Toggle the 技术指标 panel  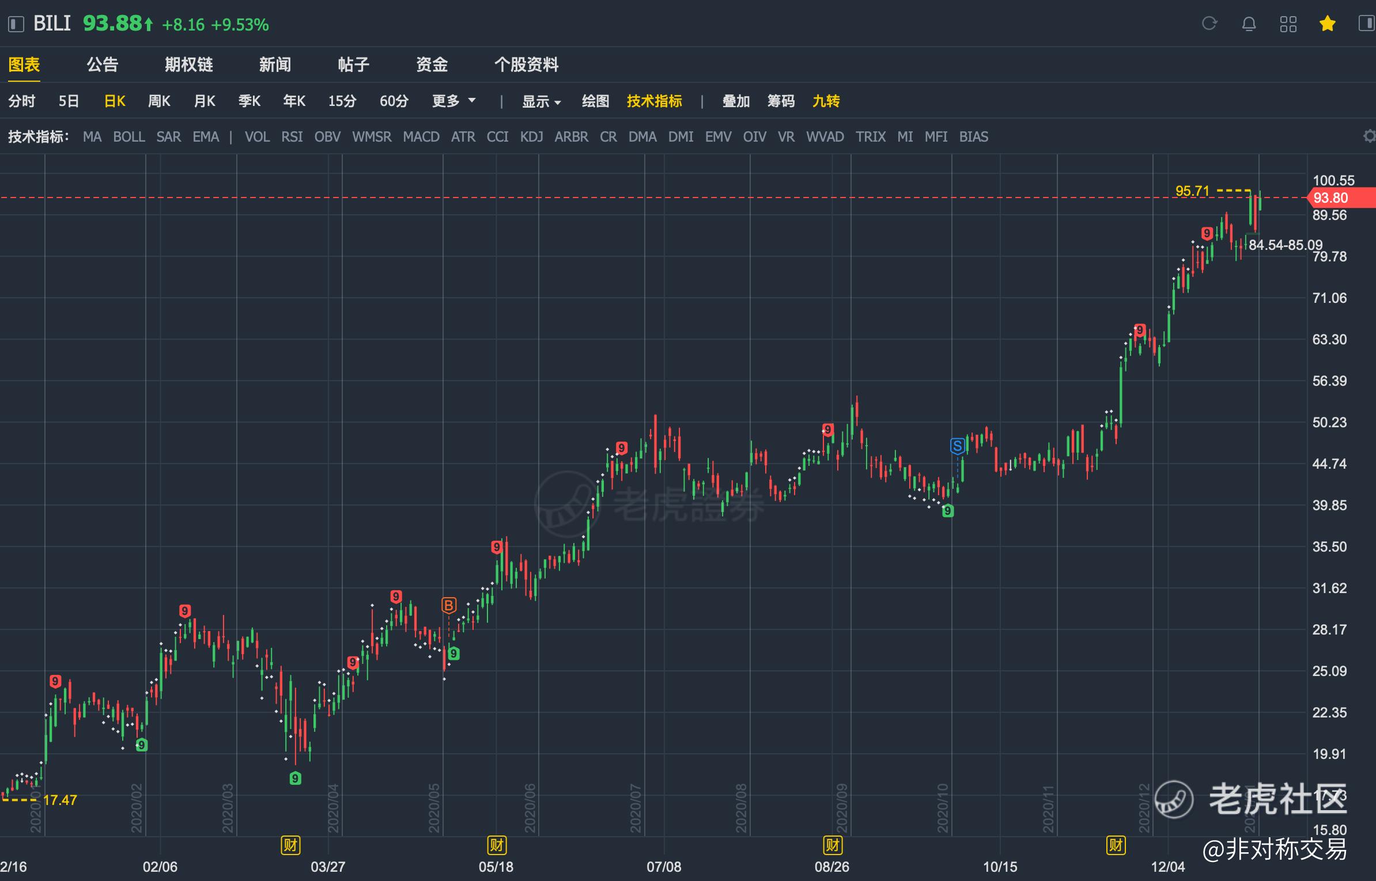[654, 101]
